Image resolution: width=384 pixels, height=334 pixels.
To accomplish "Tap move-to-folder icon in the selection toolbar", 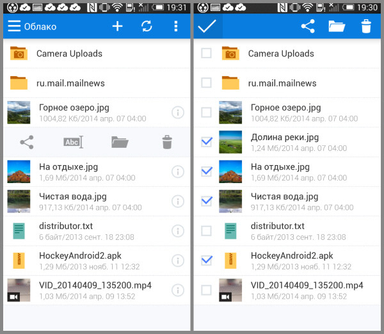I will (337, 26).
